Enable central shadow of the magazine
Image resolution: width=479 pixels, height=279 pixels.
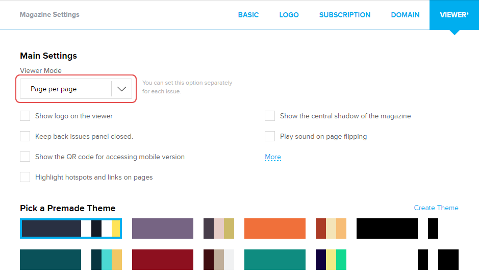[270, 116]
